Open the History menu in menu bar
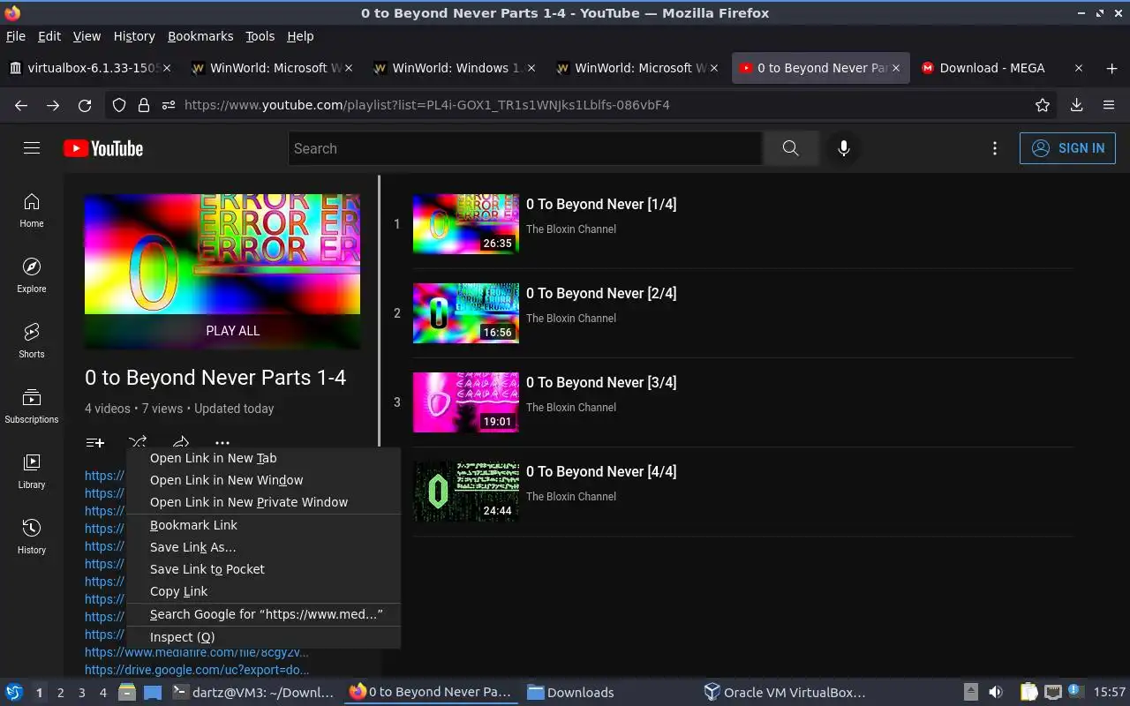This screenshot has height=706, width=1130. pos(134,36)
